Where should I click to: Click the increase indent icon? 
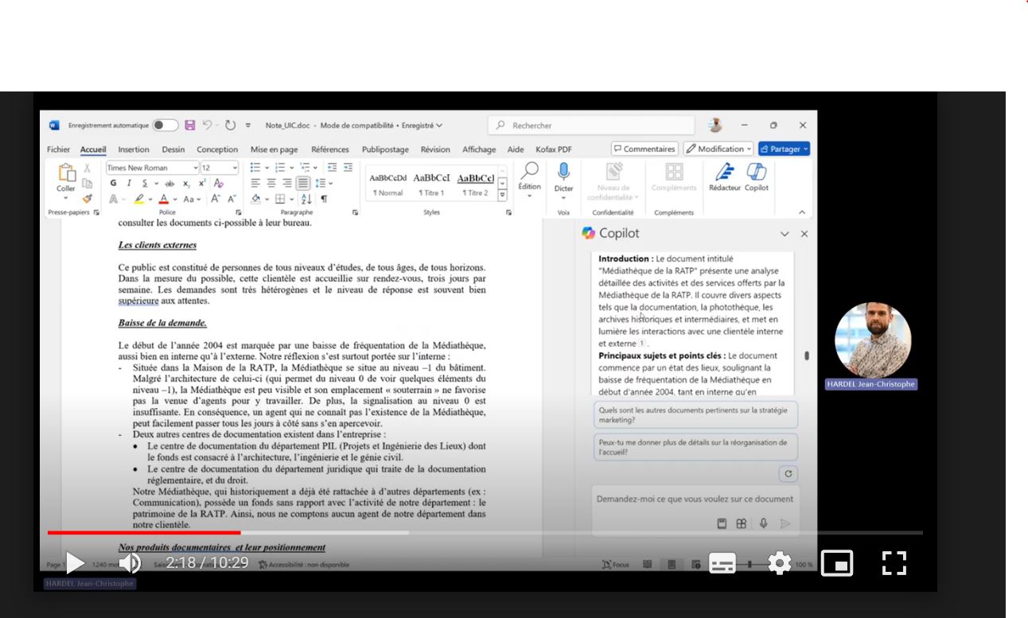click(348, 168)
